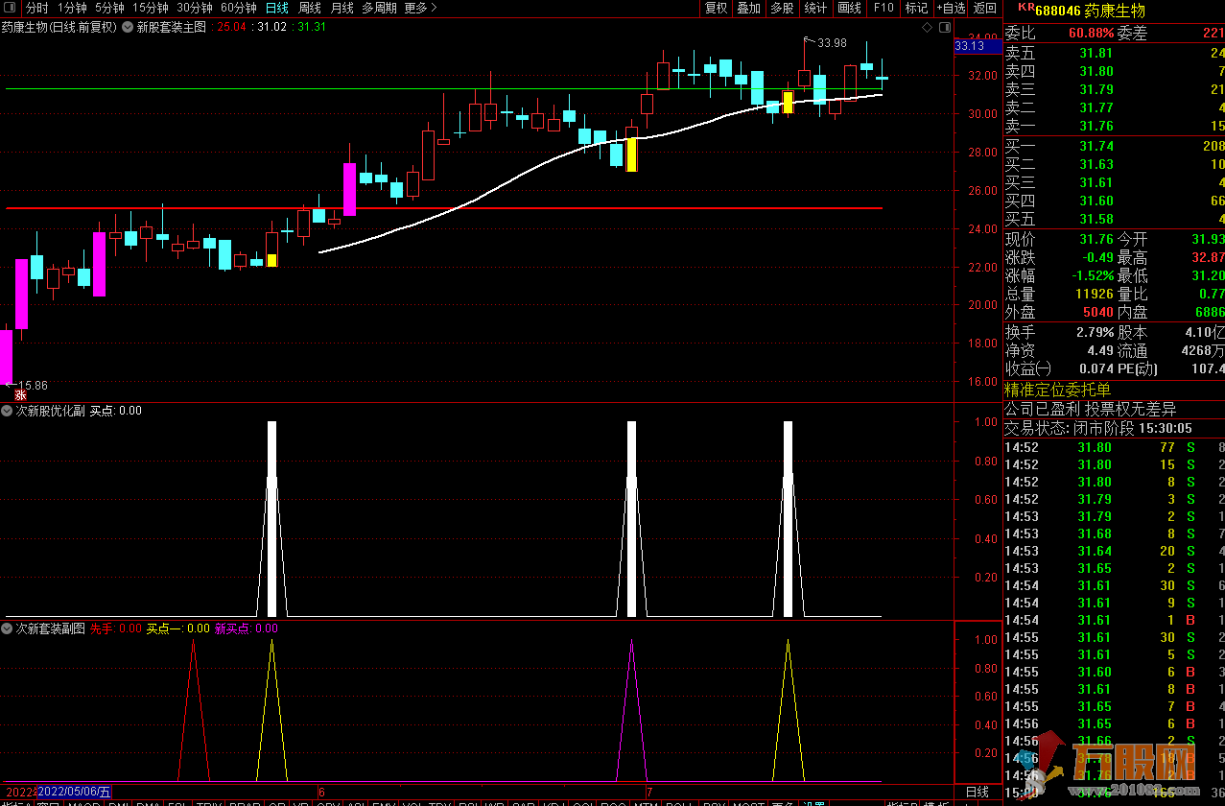Screen dimensions: 1225x806
Task: Click the 药康生物 name in quote panel
Action: [x=1116, y=11]
